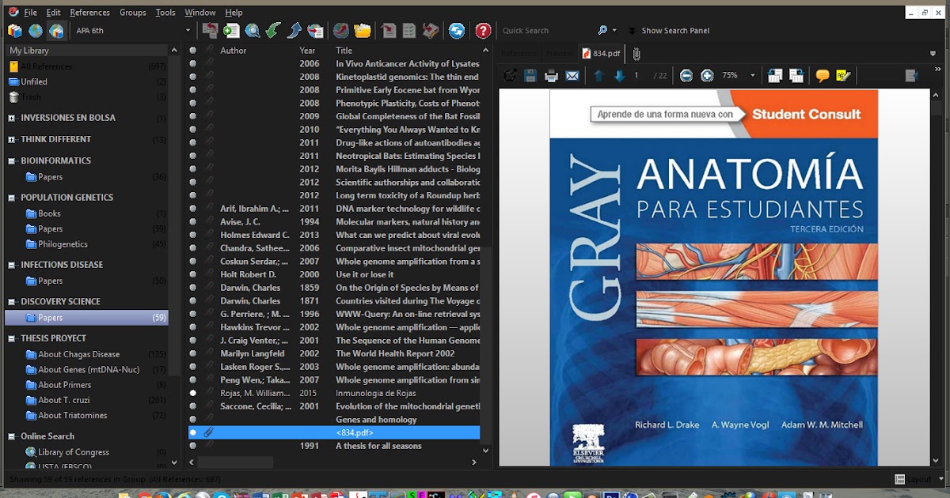Toggle read dot of Use it or lose it row
This screenshot has width=950, height=498.
193,274
